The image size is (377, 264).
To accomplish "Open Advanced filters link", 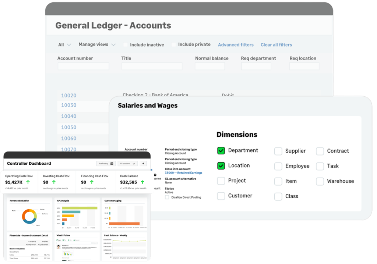I will click(x=236, y=45).
